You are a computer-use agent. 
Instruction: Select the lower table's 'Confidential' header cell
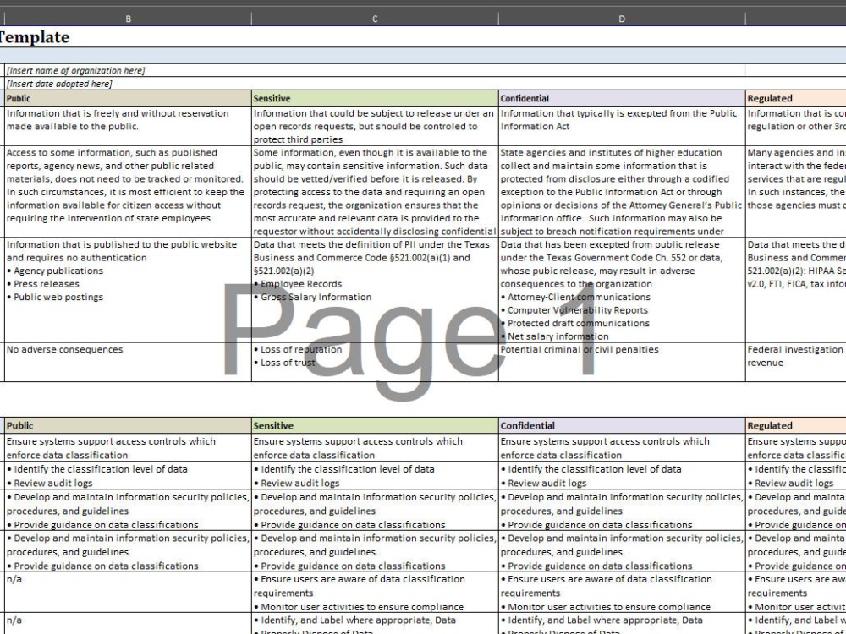(x=622, y=425)
